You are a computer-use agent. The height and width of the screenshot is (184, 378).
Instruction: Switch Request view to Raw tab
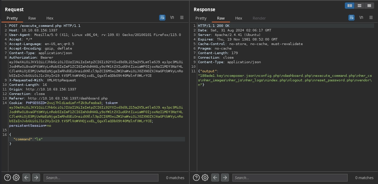click(32, 18)
